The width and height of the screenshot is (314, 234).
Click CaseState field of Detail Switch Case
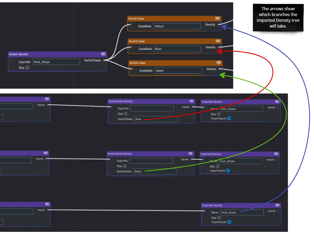coord(178,71)
